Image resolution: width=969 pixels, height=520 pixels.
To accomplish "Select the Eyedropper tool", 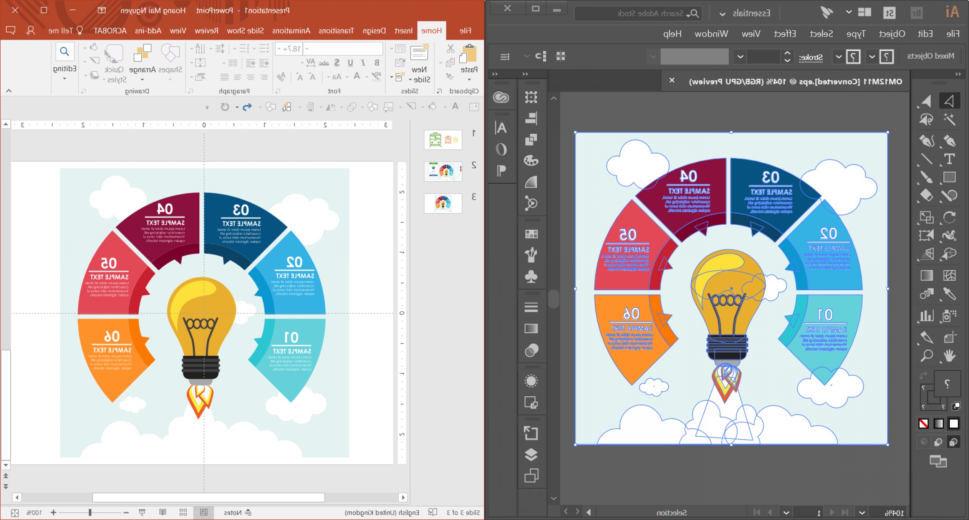I will click(949, 294).
